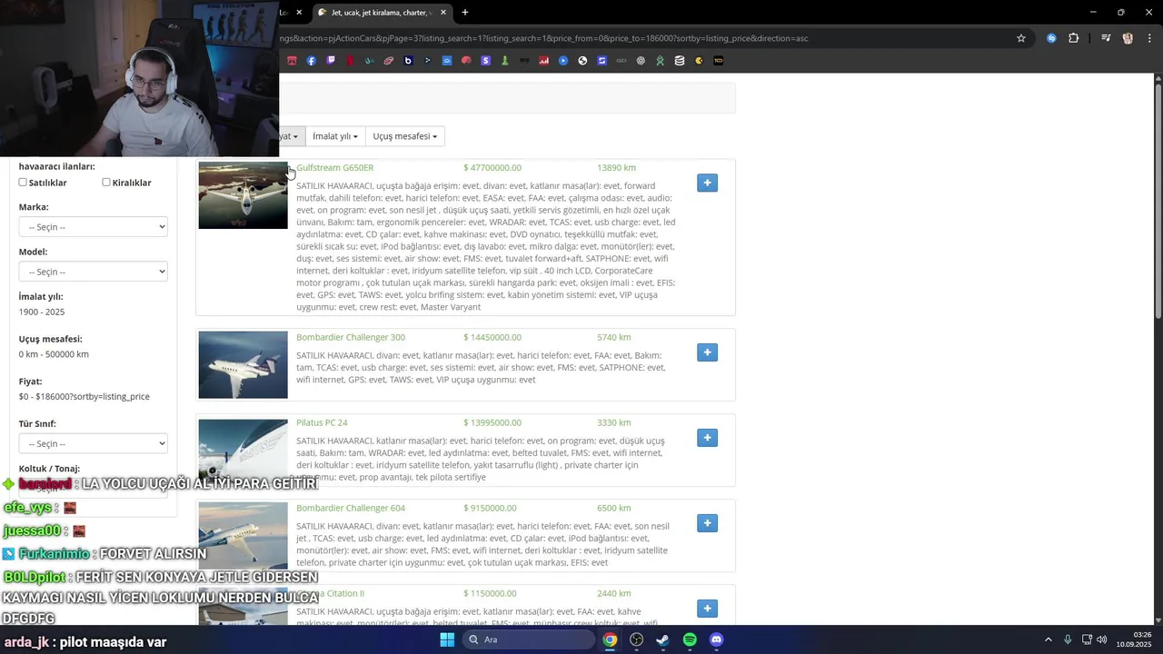Open the Chrome three-dot menu
This screenshot has height=654, width=1163.
[x=1149, y=38]
